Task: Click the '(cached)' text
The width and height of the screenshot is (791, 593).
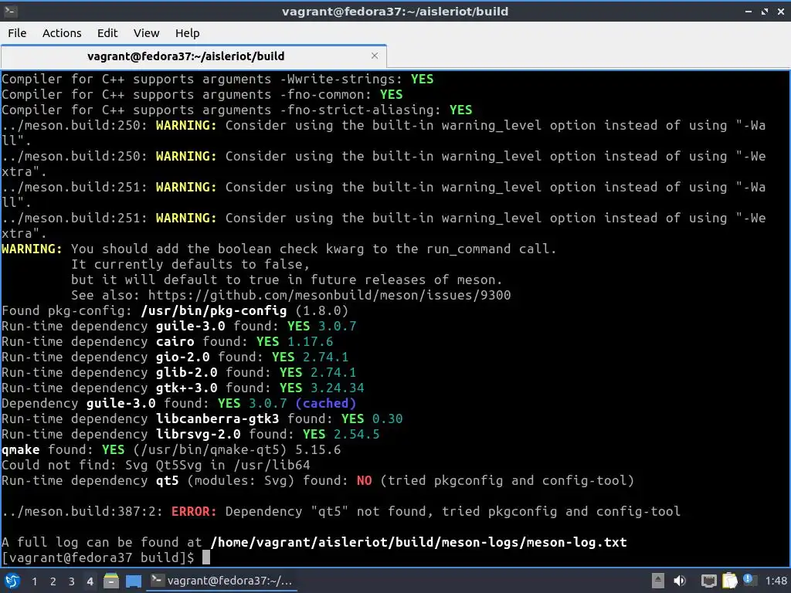Action: 326,403
